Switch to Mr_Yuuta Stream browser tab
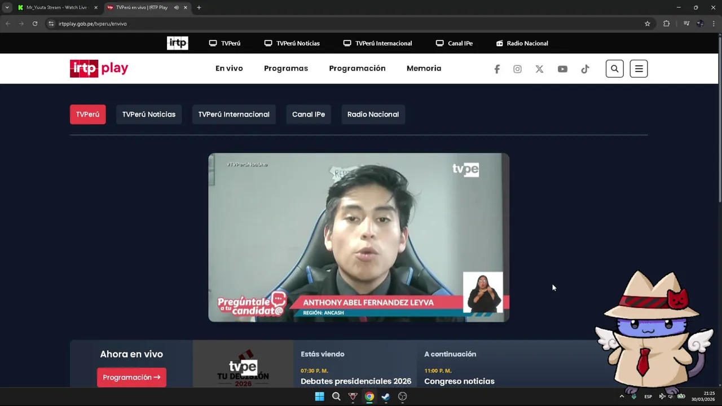The image size is (722, 406). 56,7
